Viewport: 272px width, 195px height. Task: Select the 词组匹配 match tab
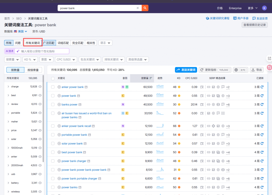[x=63, y=43]
